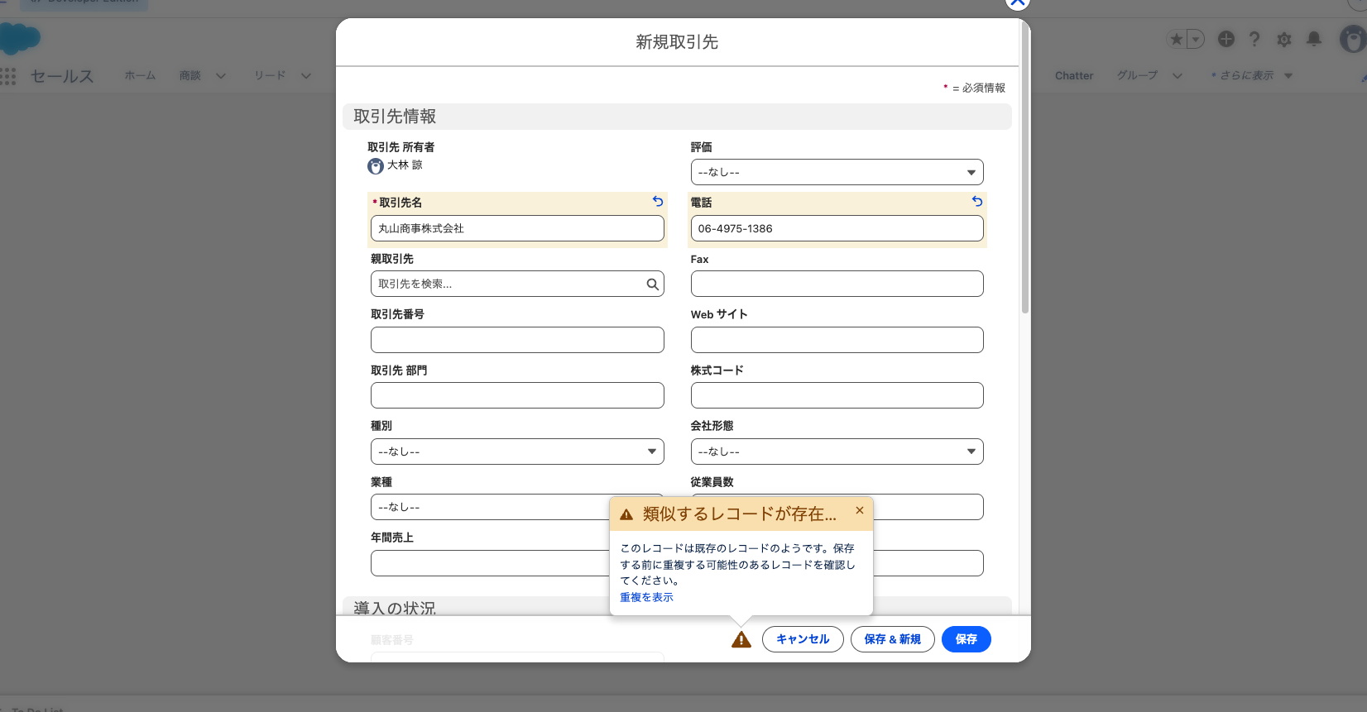Click into 電話 input field
The image size is (1367, 712).
coord(837,228)
